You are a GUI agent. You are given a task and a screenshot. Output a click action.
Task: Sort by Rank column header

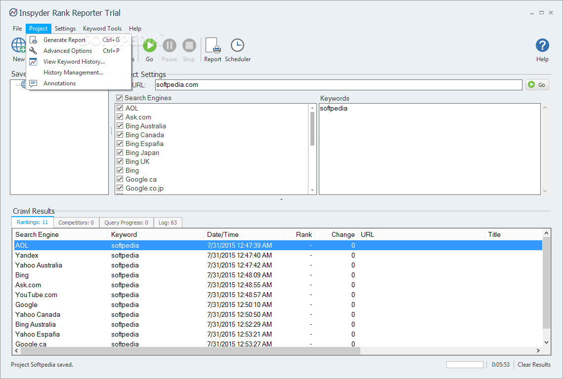click(299, 234)
